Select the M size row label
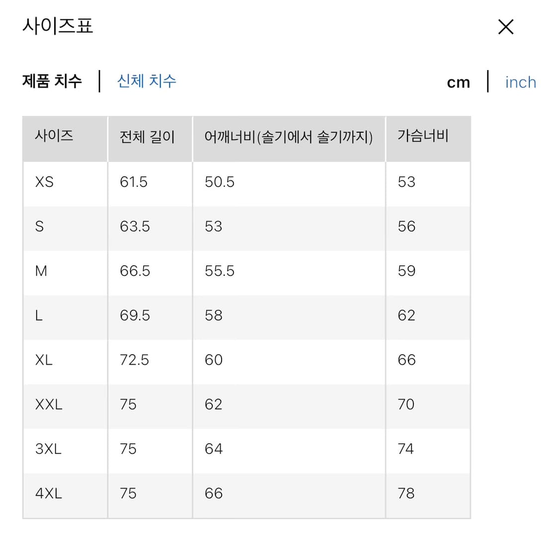 pos(41,271)
